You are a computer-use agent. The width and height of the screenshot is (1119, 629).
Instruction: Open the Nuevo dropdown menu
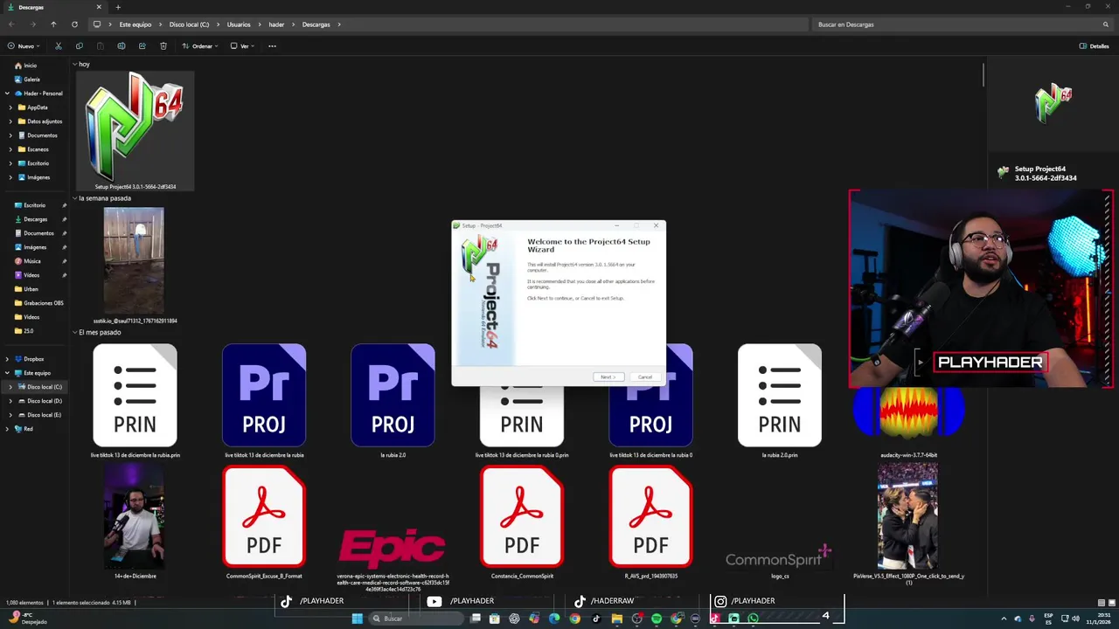coord(24,46)
